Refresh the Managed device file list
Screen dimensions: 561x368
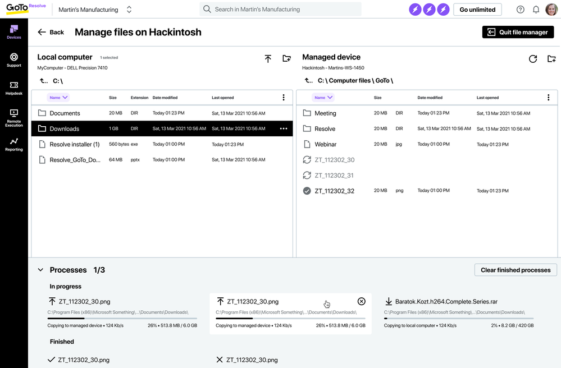(x=533, y=58)
